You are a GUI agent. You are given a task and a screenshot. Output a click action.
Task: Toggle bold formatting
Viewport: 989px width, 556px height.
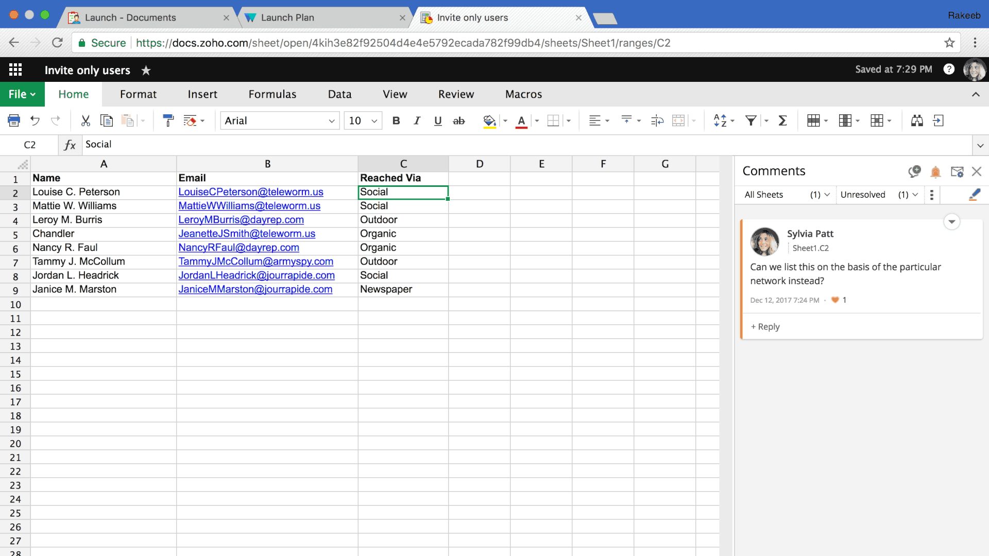(x=396, y=120)
